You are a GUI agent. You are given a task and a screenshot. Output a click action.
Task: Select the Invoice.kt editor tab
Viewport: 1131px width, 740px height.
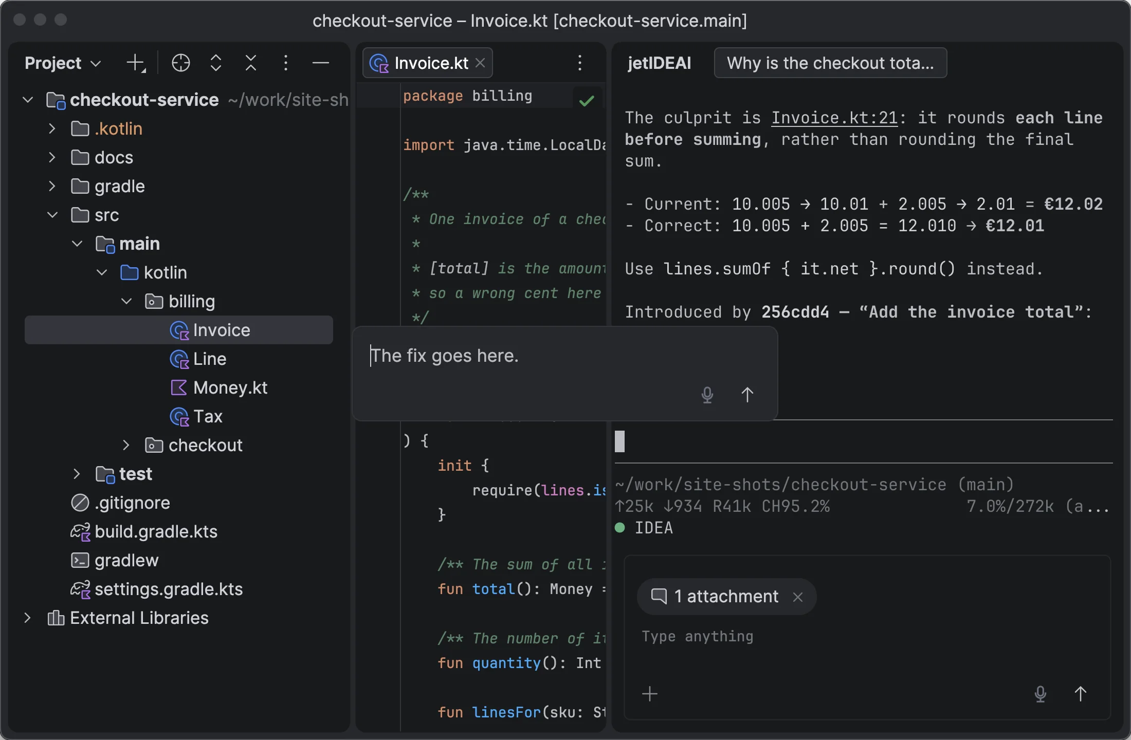tap(428, 63)
